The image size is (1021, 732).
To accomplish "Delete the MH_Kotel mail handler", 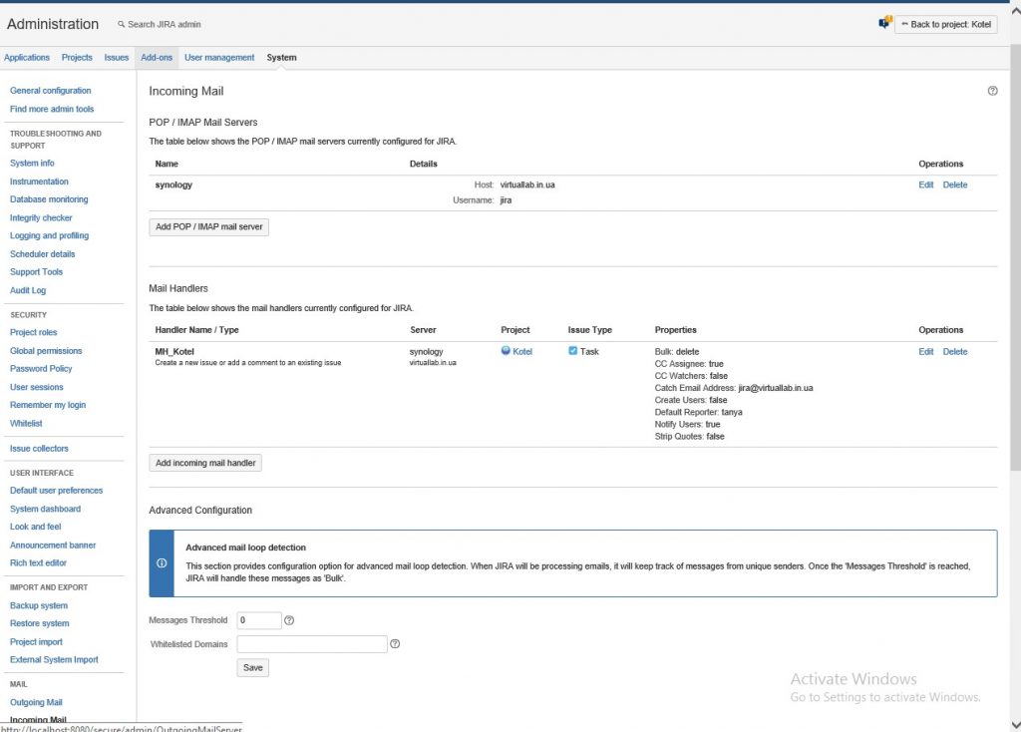I will (955, 352).
